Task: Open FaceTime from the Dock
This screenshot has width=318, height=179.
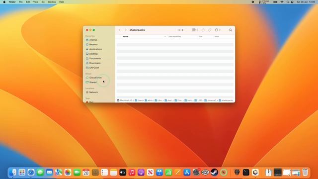Action: point(77,173)
